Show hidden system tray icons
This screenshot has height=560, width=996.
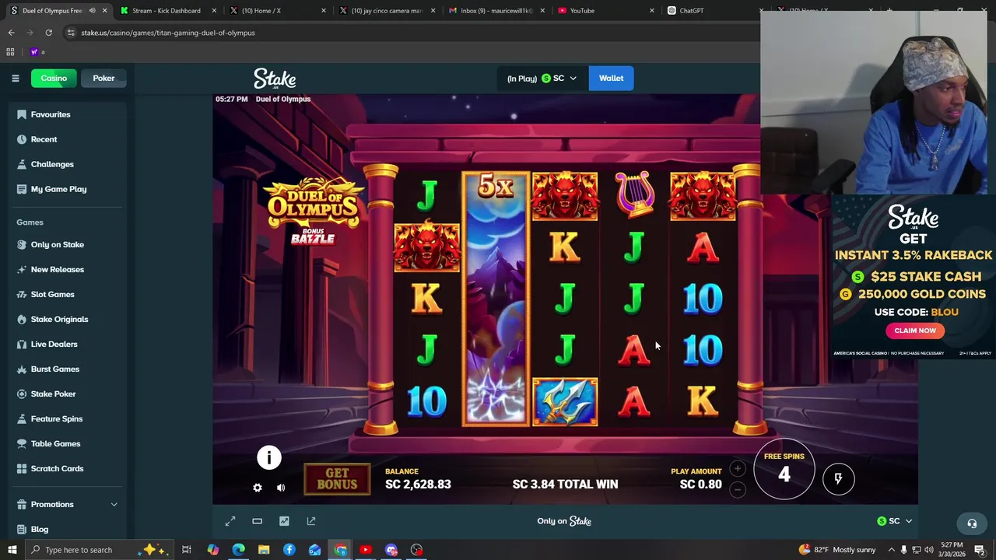point(889,550)
